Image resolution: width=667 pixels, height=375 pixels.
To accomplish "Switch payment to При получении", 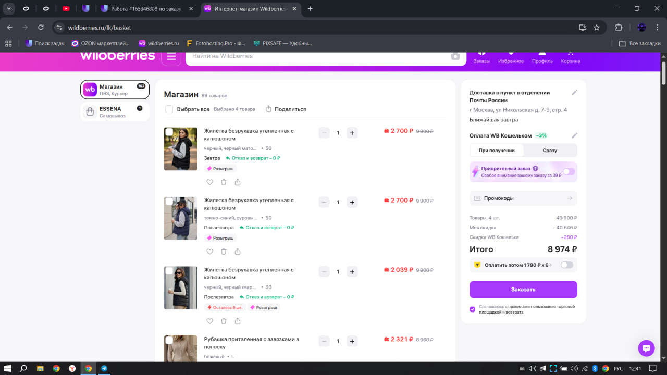I will [x=497, y=151].
